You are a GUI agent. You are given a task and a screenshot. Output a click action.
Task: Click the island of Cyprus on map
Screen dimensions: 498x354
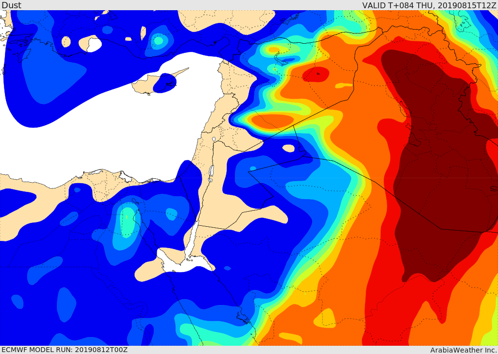tap(159, 83)
